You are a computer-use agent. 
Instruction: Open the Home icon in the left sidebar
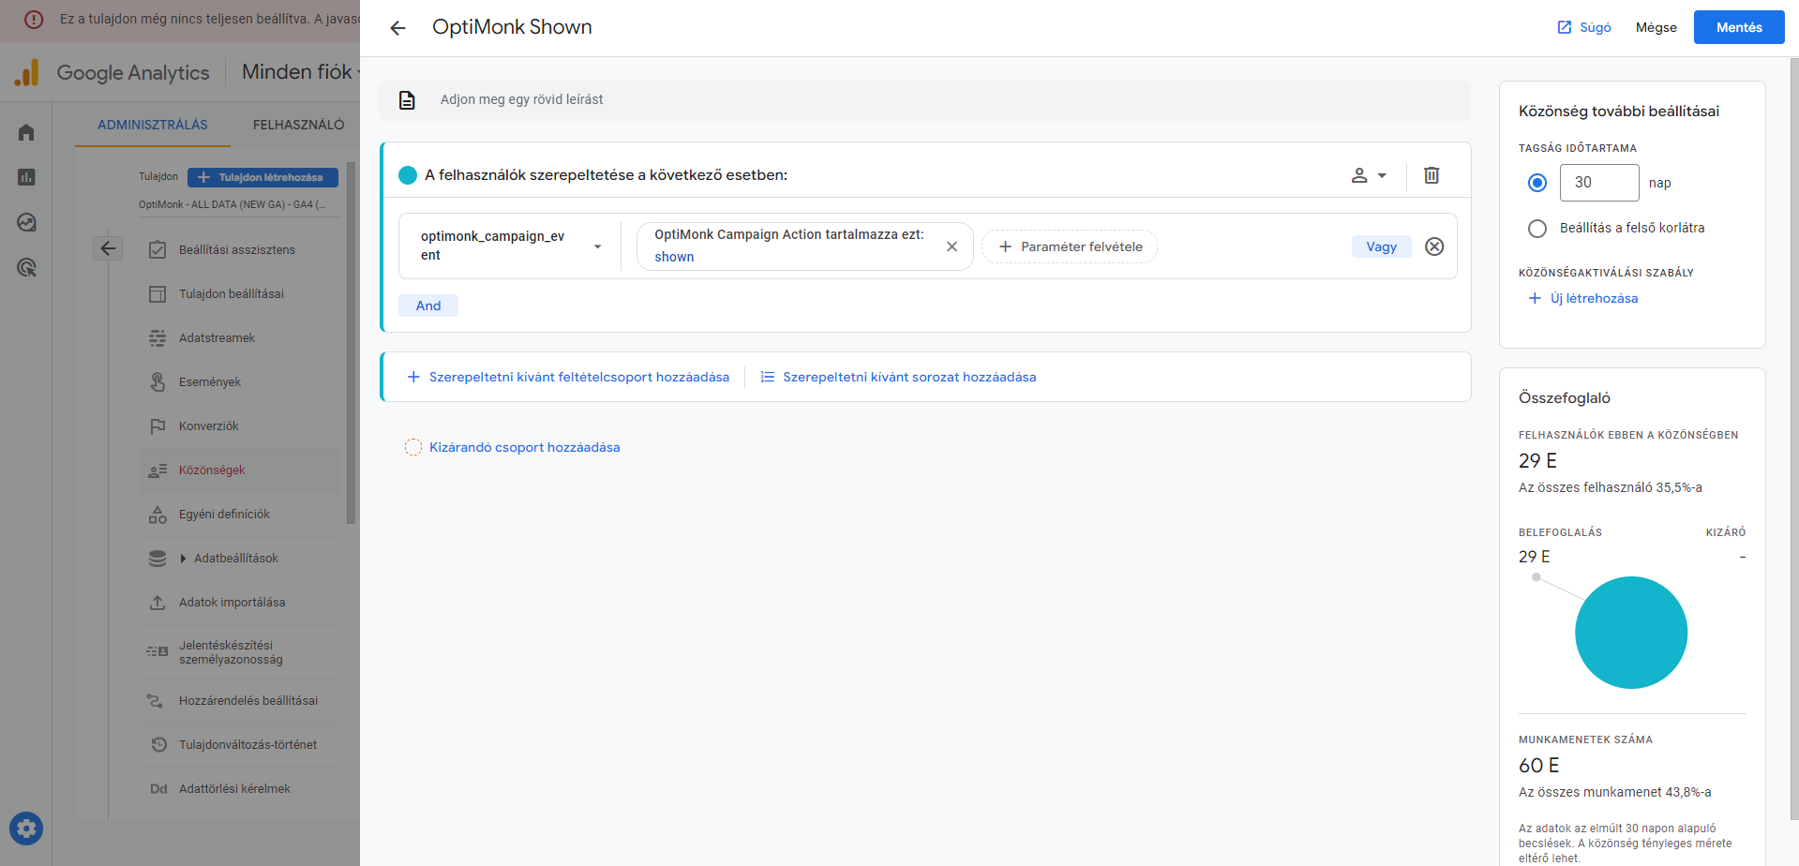coord(26,132)
